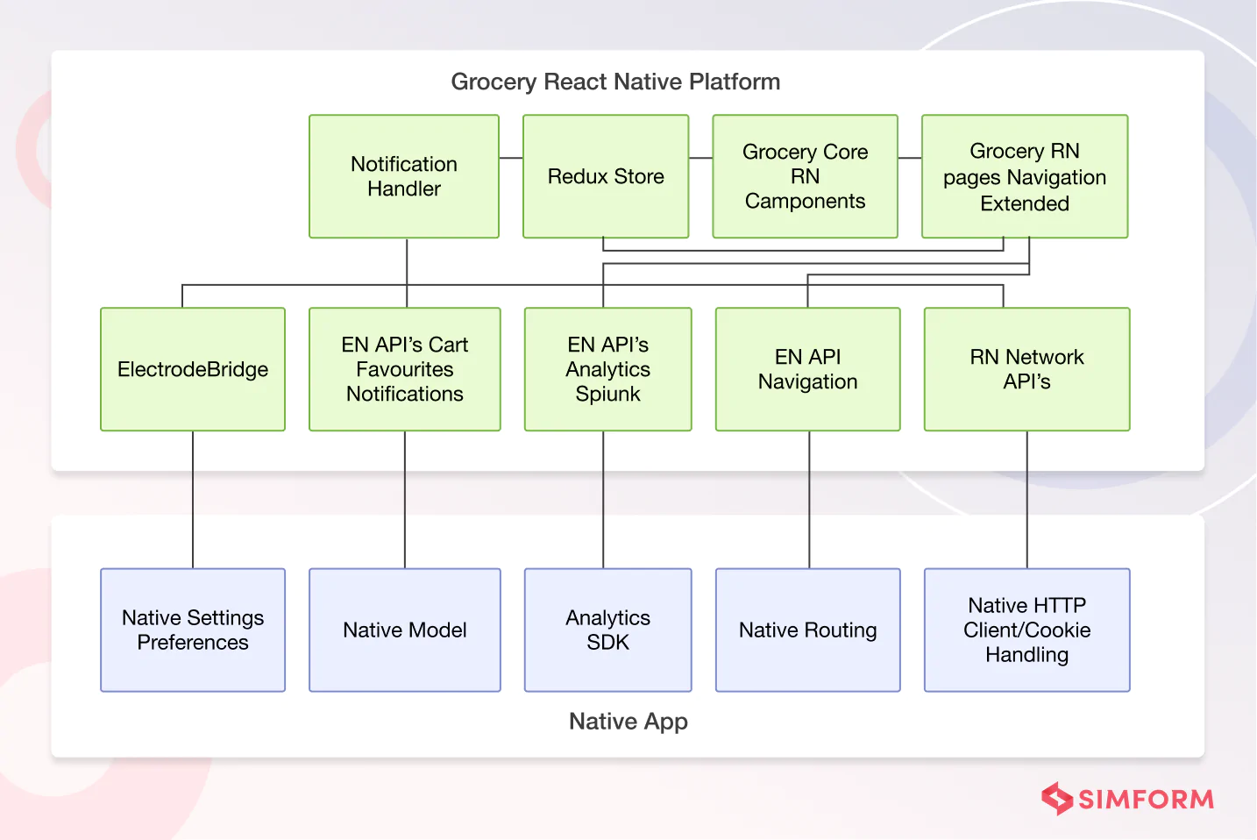Select the Notification Handler box
This screenshot has height=840, width=1257.
pyautogui.click(x=404, y=176)
